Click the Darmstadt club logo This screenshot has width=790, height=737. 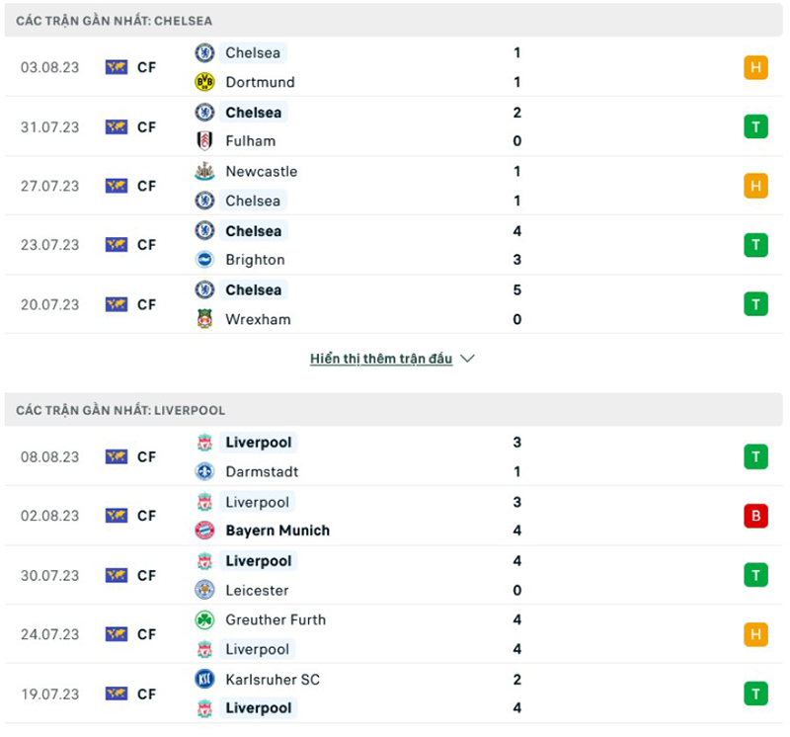206,471
